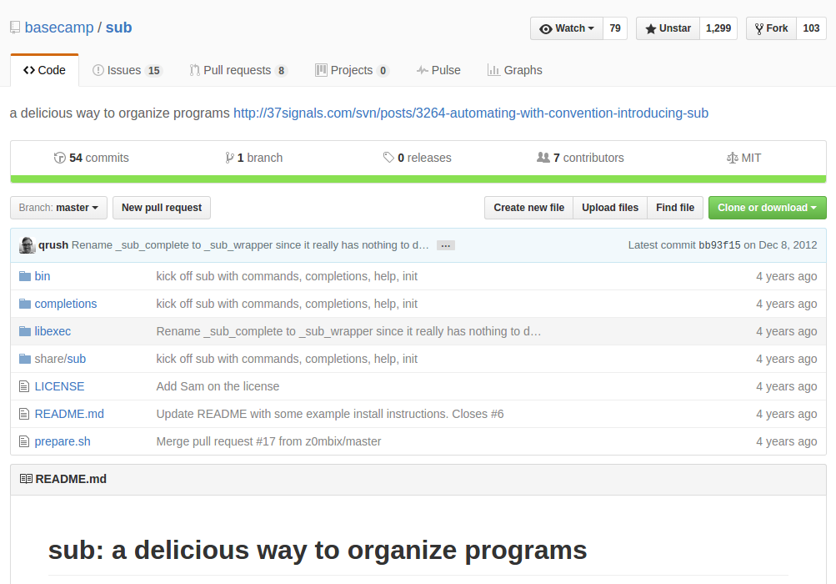Screen dimensions: 836x584
Task: Open the Clone or download dropdown
Action: [x=767, y=208]
